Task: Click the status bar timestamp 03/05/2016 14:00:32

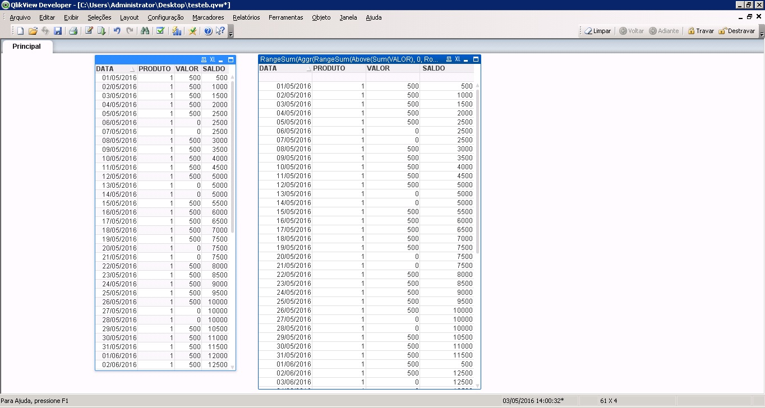Action: pyautogui.click(x=533, y=401)
